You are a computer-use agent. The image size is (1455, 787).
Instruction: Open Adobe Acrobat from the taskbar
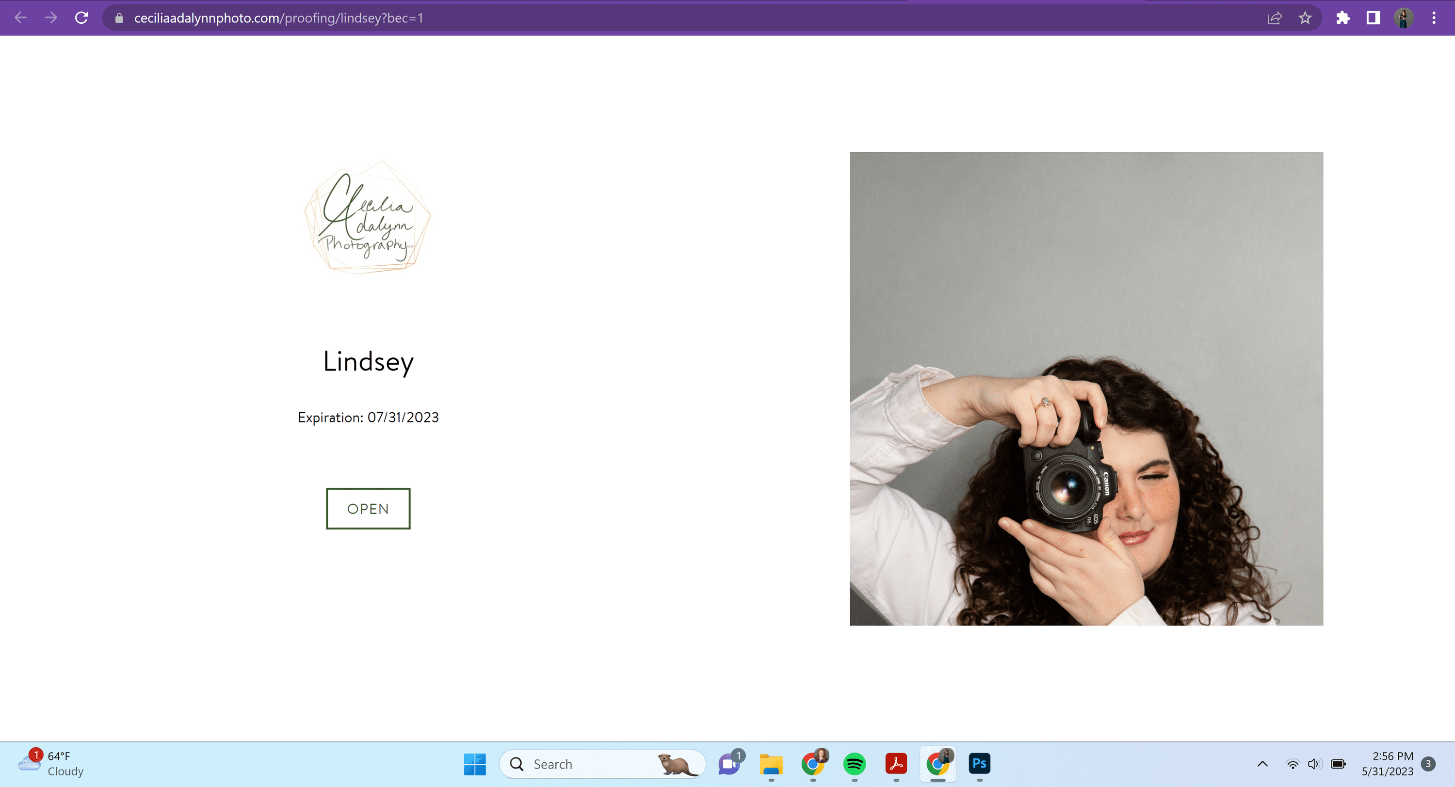coord(896,764)
